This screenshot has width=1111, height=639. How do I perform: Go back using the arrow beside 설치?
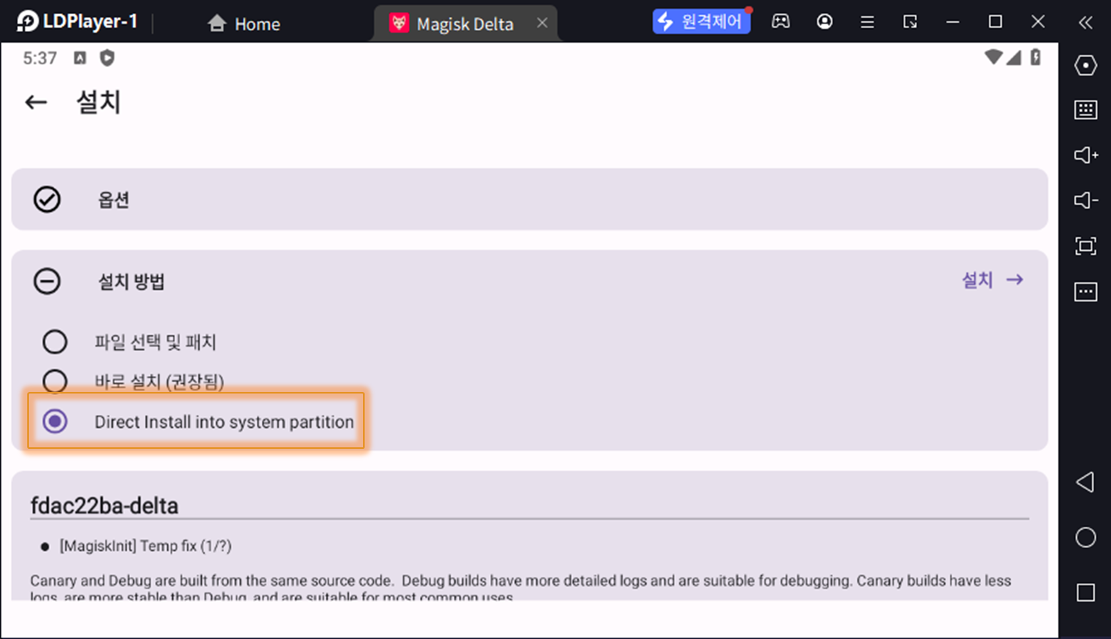point(36,102)
